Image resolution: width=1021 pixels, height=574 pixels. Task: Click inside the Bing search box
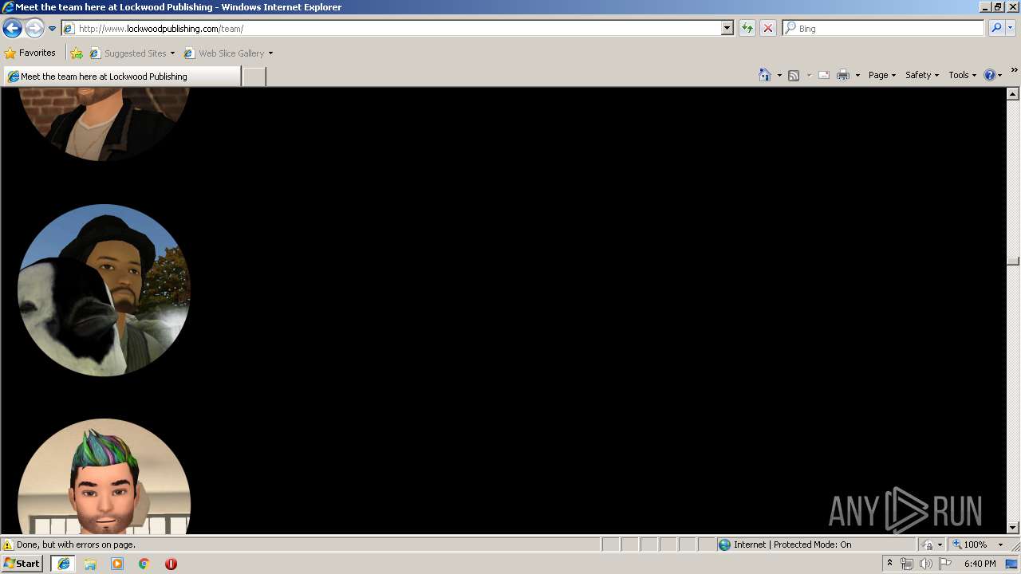(x=884, y=28)
